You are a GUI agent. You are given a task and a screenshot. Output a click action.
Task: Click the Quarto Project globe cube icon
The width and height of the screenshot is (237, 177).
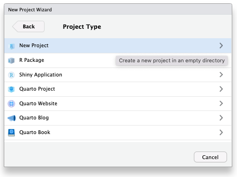coord(11,89)
